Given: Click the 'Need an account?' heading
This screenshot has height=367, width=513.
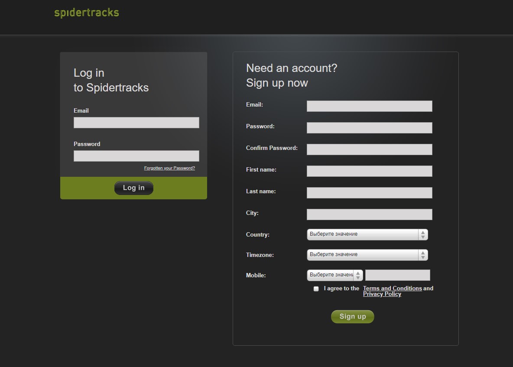Looking at the screenshot, I should [x=292, y=68].
